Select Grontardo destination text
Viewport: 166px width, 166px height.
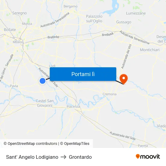(80, 157)
